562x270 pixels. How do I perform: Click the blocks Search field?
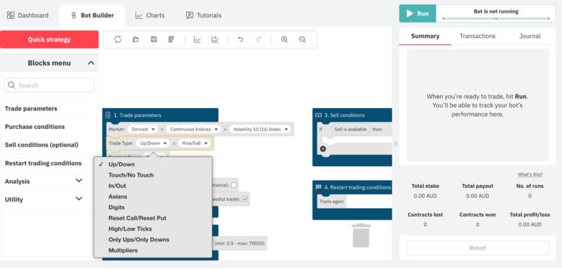click(49, 85)
